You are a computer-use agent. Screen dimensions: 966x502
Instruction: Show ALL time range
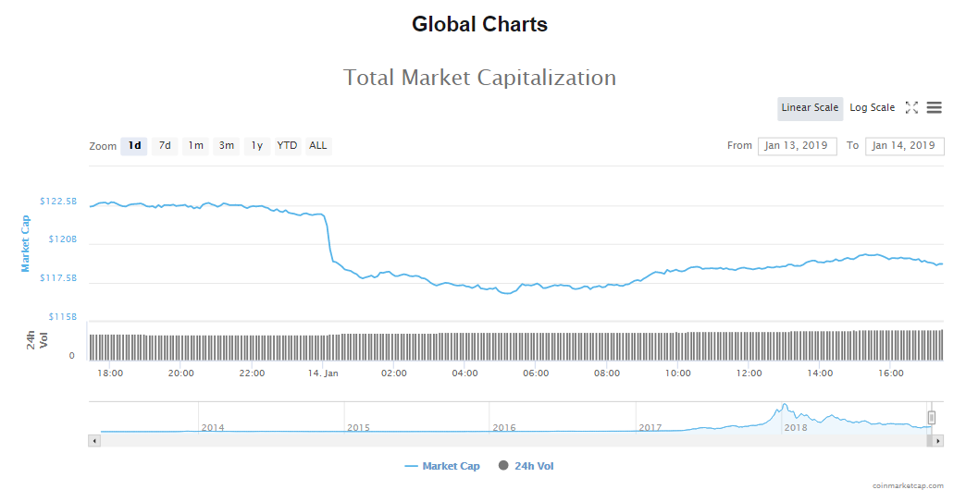pos(317,146)
